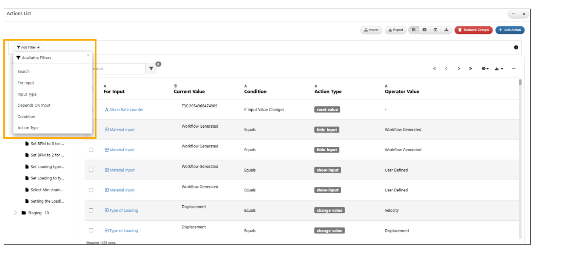567x269 pixels.
Task: Open the Strain Rate counter link
Action: click(x=126, y=110)
